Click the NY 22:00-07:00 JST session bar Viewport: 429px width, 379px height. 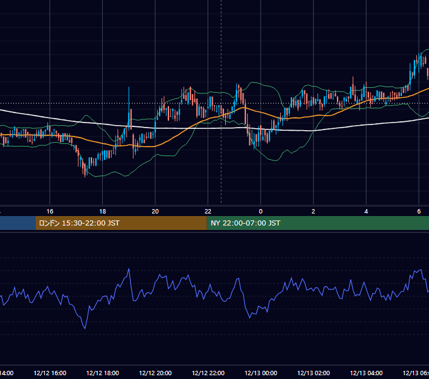[x=317, y=223]
